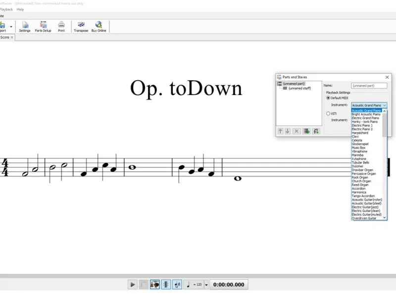
Task: Choose Accordion from instrument list
Action: point(358,189)
